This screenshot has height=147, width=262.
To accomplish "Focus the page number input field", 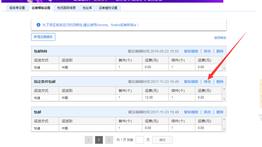I will tap(140, 140).
